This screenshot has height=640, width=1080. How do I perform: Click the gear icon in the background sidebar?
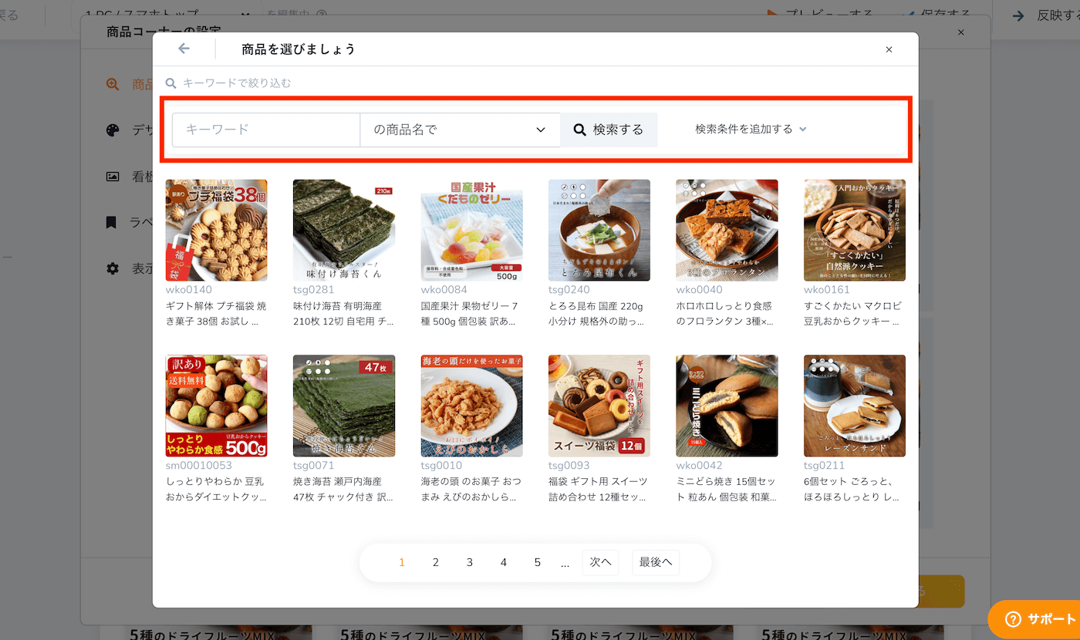coord(113,268)
